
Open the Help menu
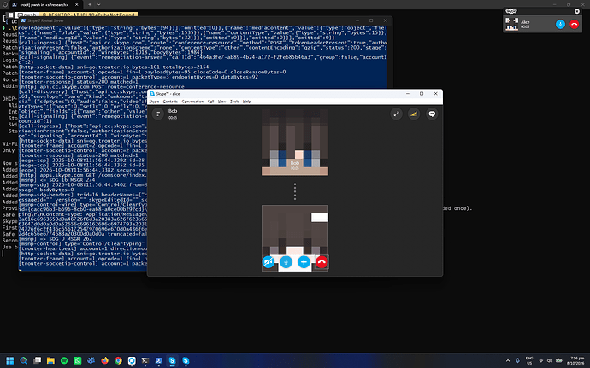246,102
